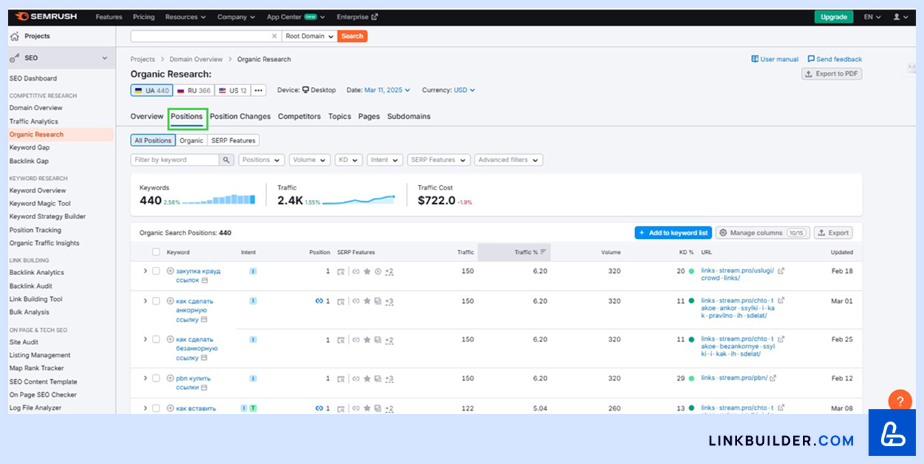Screen dimensions: 924x464
Task: Check the как вставить row checkbox
Action: click(x=156, y=408)
